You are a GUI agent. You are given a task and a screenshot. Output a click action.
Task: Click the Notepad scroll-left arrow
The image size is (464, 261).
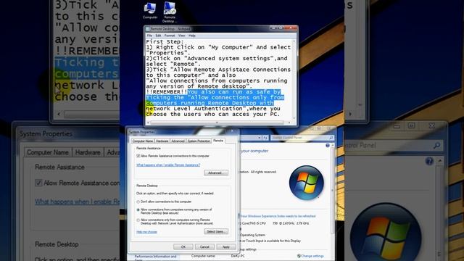point(149,123)
